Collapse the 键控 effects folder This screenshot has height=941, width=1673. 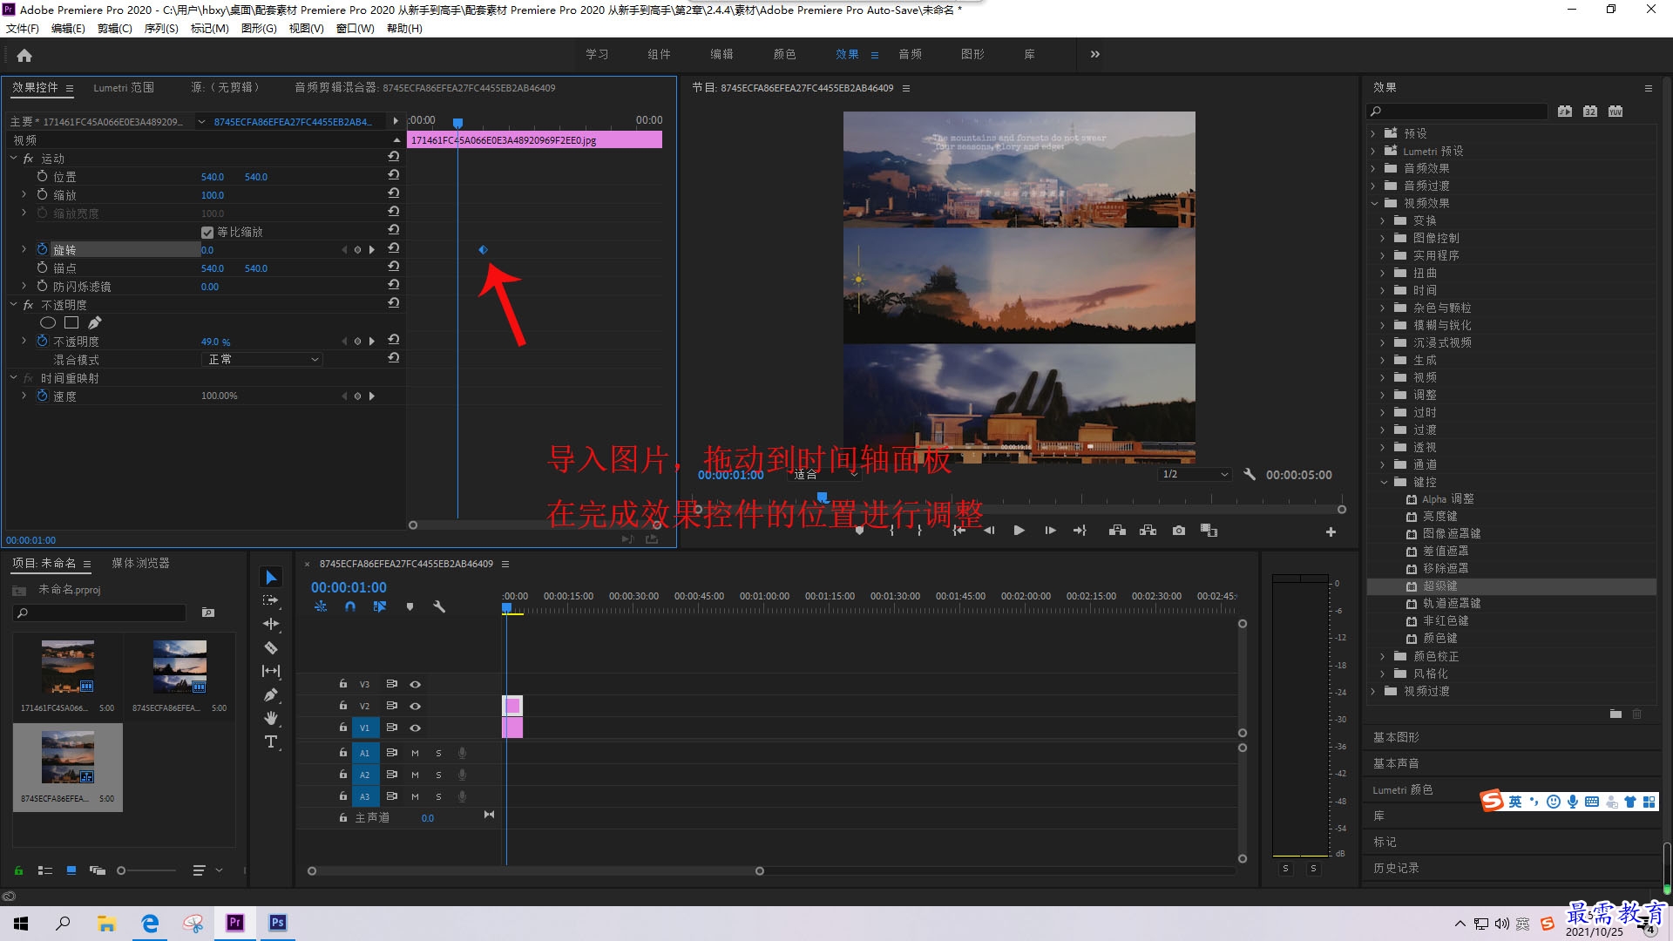[1384, 482]
